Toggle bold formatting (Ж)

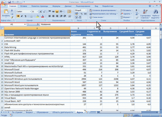18,16
